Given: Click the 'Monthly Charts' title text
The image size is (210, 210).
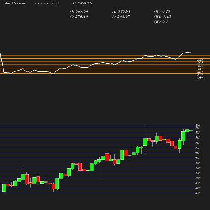Looking at the screenshot, I should (16, 3).
